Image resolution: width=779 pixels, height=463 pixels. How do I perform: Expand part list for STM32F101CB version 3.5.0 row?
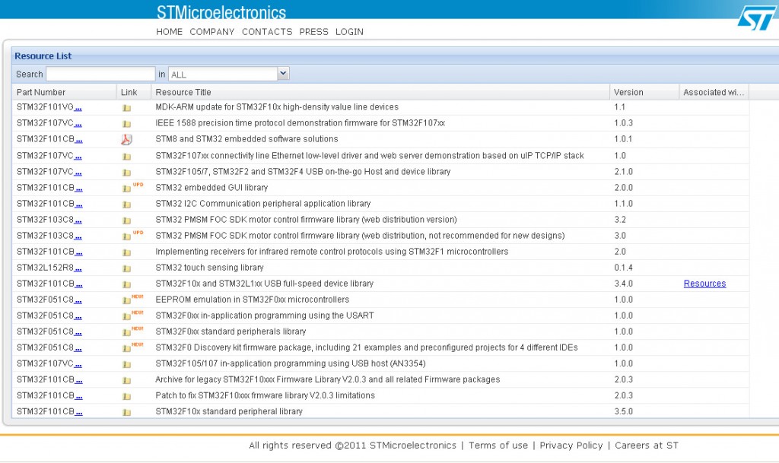pyautogui.click(x=78, y=412)
